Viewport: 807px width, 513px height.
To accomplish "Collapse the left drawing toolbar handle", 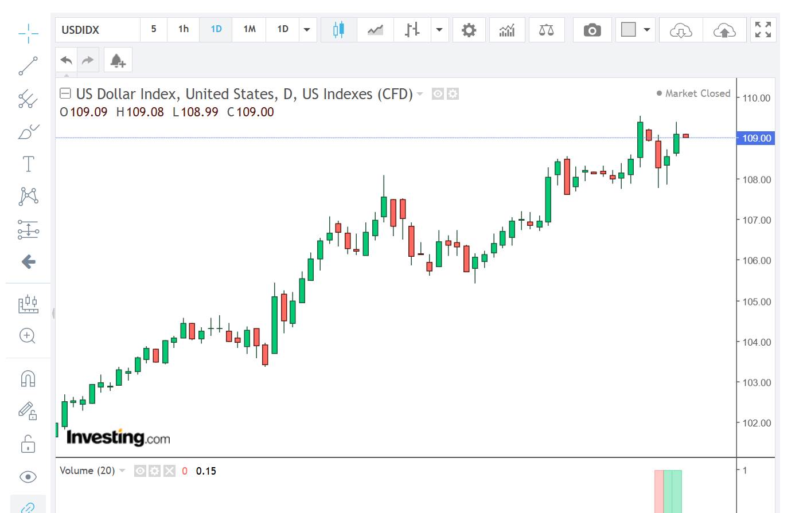I will coord(53,313).
